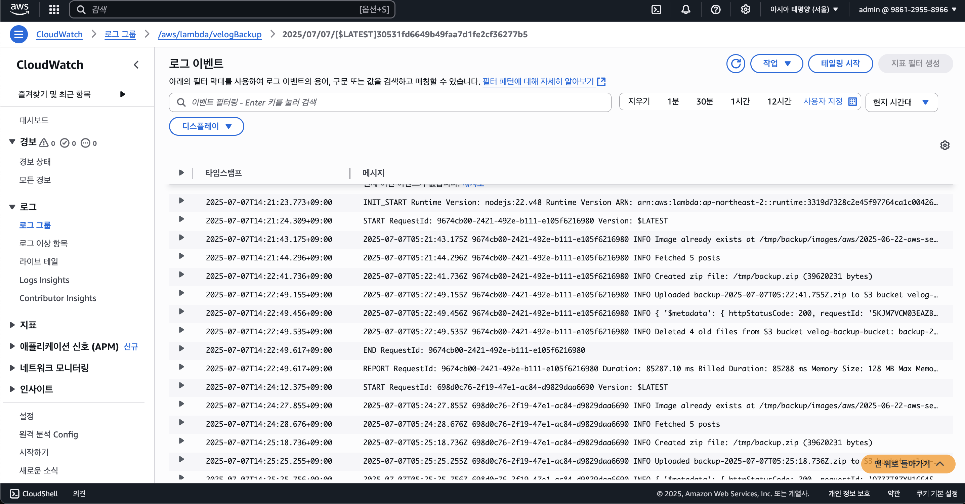Select the 1시간 time range
The height and width of the screenshot is (504, 965).
(x=740, y=101)
